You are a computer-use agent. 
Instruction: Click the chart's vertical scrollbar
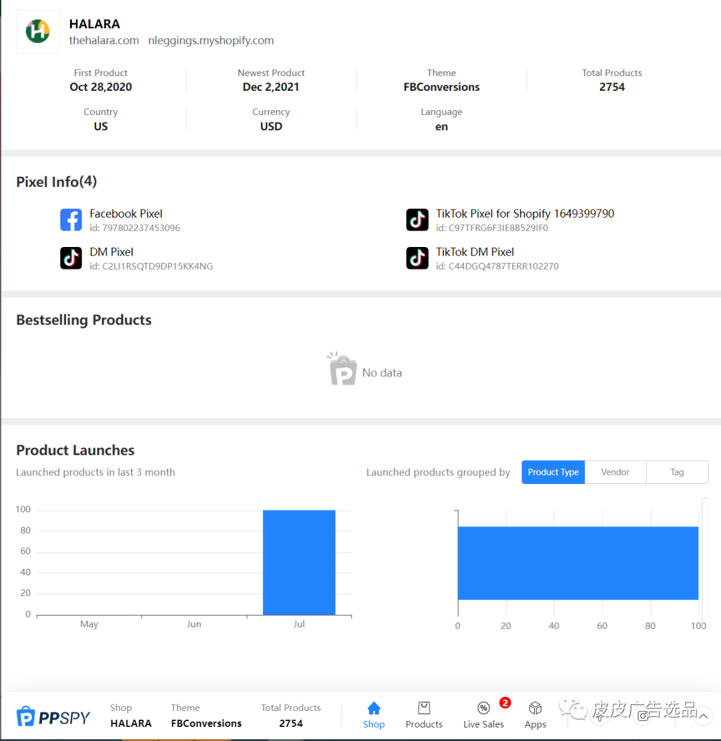click(705, 562)
